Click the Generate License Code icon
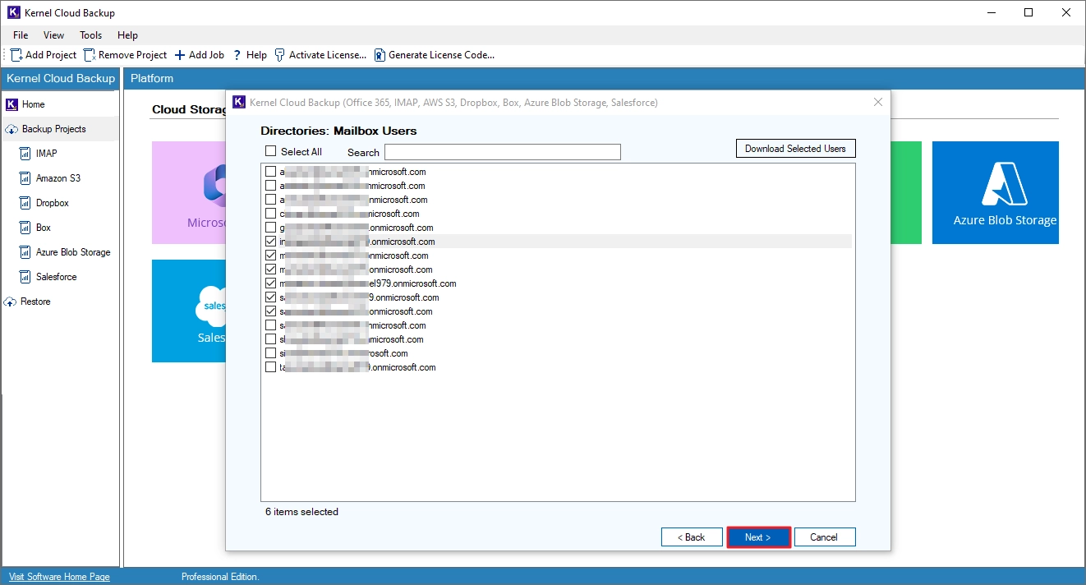This screenshot has height=585, width=1086. 380,55
